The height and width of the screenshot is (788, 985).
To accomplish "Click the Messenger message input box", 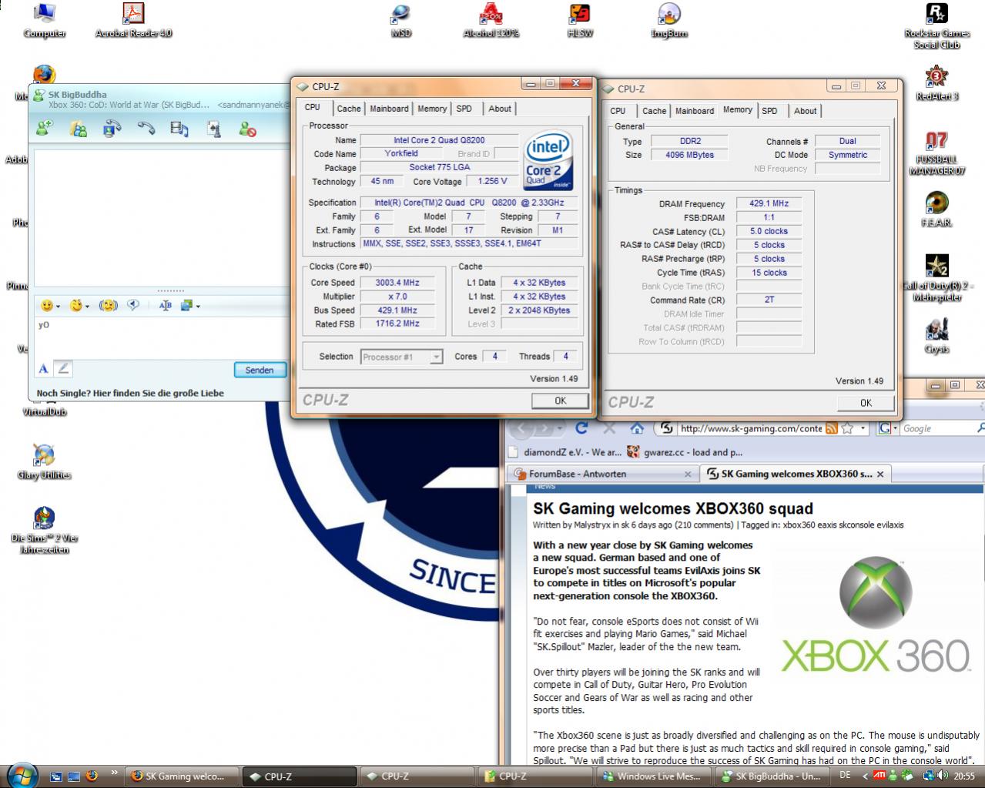I will pyautogui.click(x=160, y=337).
